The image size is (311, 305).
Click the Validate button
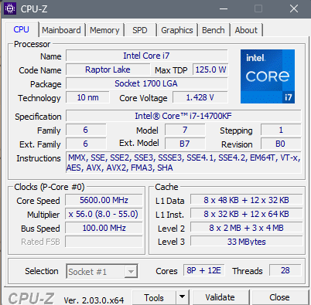(220, 297)
